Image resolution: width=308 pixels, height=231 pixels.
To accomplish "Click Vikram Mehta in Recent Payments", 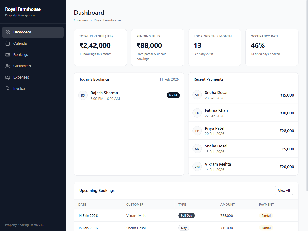I will pyautogui.click(x=218, y=164).
